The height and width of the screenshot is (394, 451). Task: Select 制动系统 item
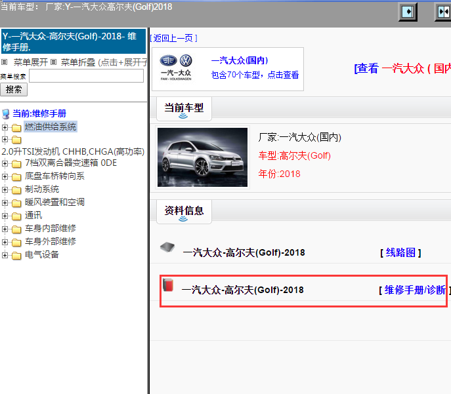tap(42, 189)
